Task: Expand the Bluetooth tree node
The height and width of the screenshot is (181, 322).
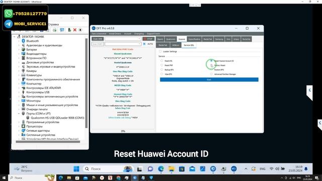Action: tap(19, 41)
